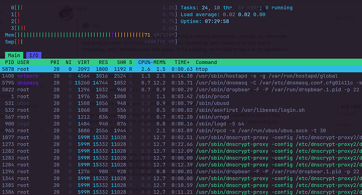Select the /sbin/procd process row
This screenshot has width=362, height=195.
181,97
